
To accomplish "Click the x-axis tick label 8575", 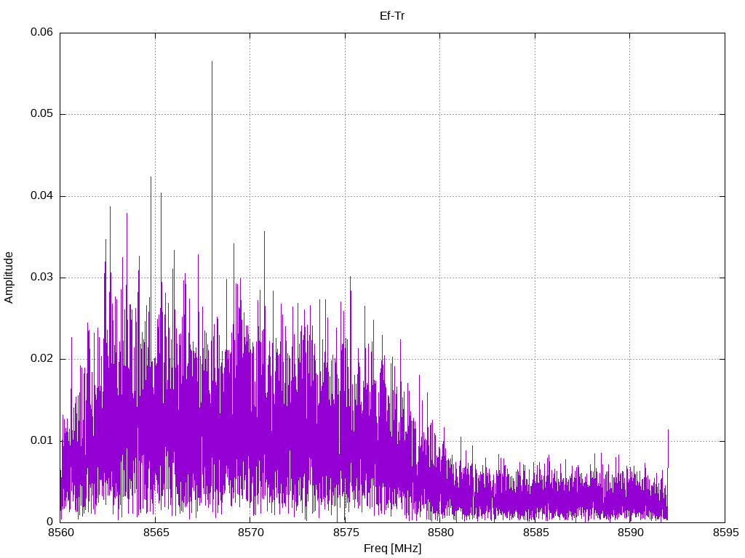I will click(346, 533).
